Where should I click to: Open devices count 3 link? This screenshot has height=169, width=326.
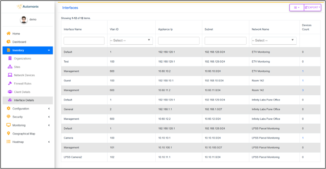(303, 90)
